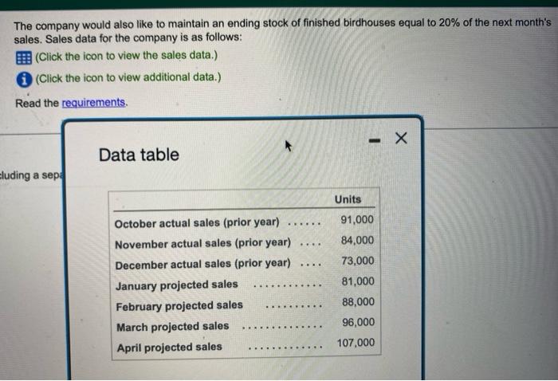558x381 pixels.
Task: Minimize the Data table dialog
Action: 374,140
